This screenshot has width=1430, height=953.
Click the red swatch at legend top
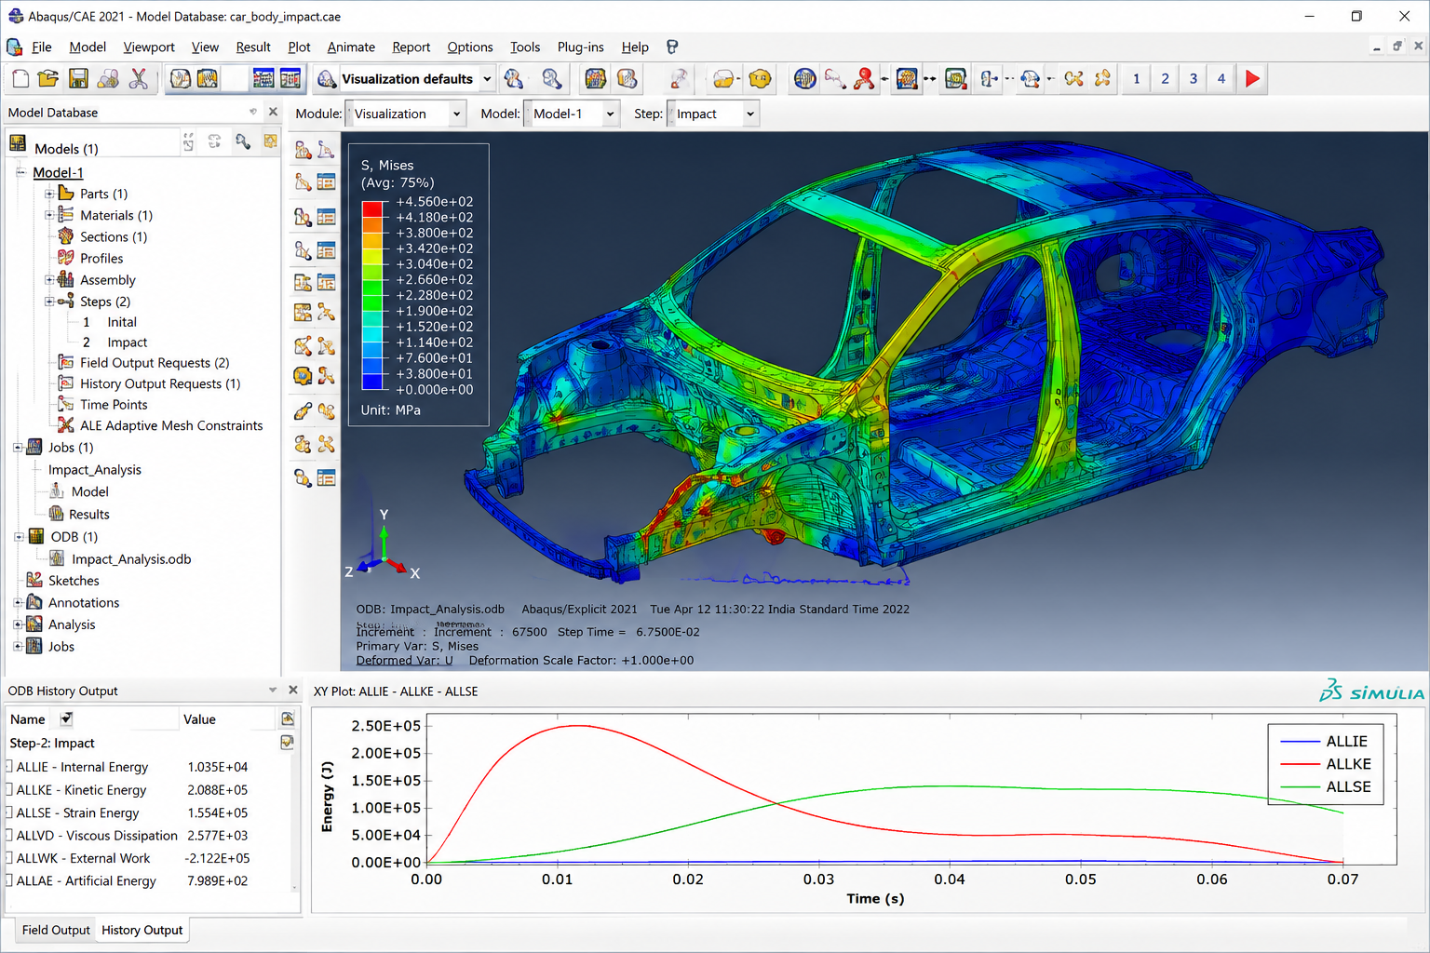point(372,209)
